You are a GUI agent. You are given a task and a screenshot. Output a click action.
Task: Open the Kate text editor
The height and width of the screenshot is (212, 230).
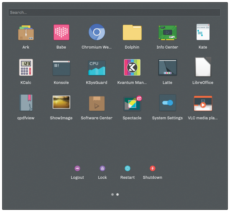pos(203,32)
